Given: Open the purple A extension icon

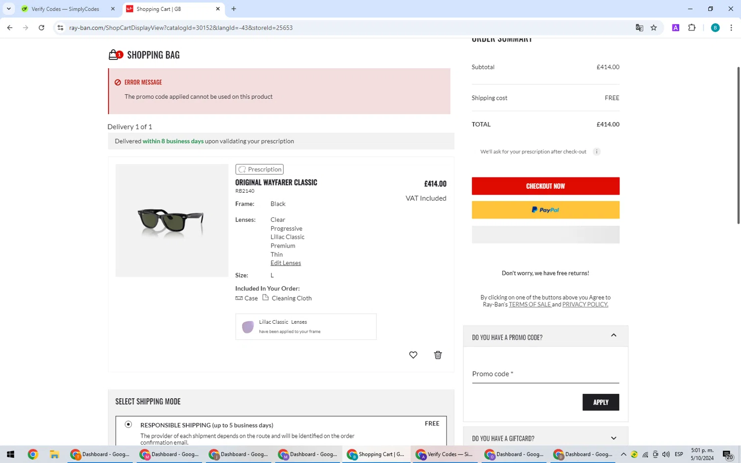Looking at the screenshot, I should click(x=676, y=28).
